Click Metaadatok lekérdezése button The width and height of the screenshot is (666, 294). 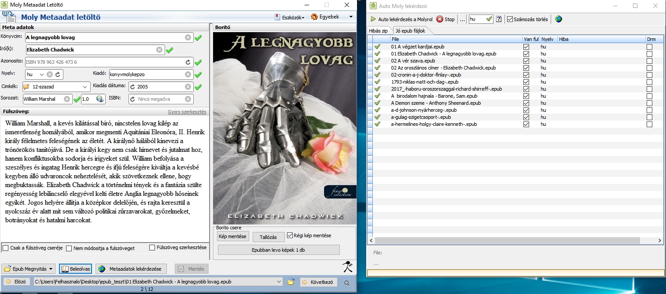[x=131, y=268]
